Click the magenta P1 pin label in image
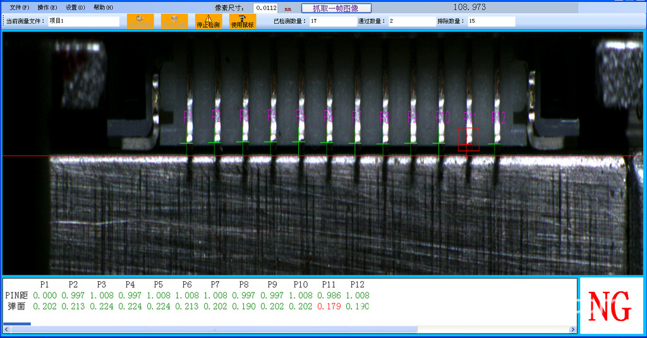This screenshot has width=647, height=338. [x=188, y=116]
